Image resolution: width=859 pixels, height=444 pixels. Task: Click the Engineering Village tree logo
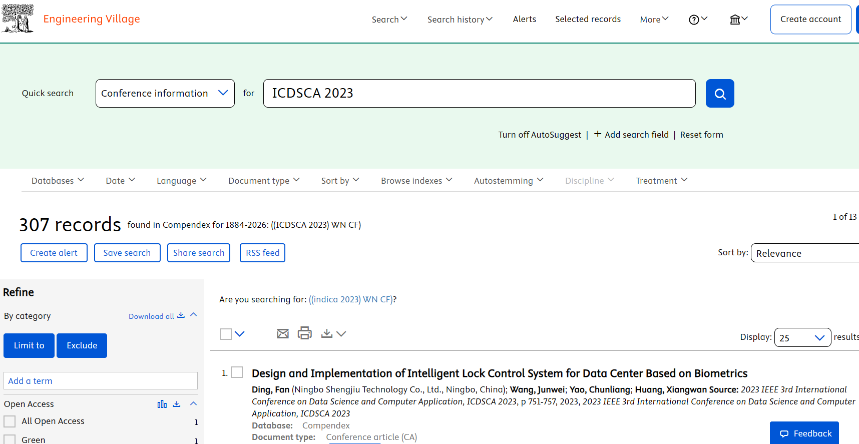(18, 19)
